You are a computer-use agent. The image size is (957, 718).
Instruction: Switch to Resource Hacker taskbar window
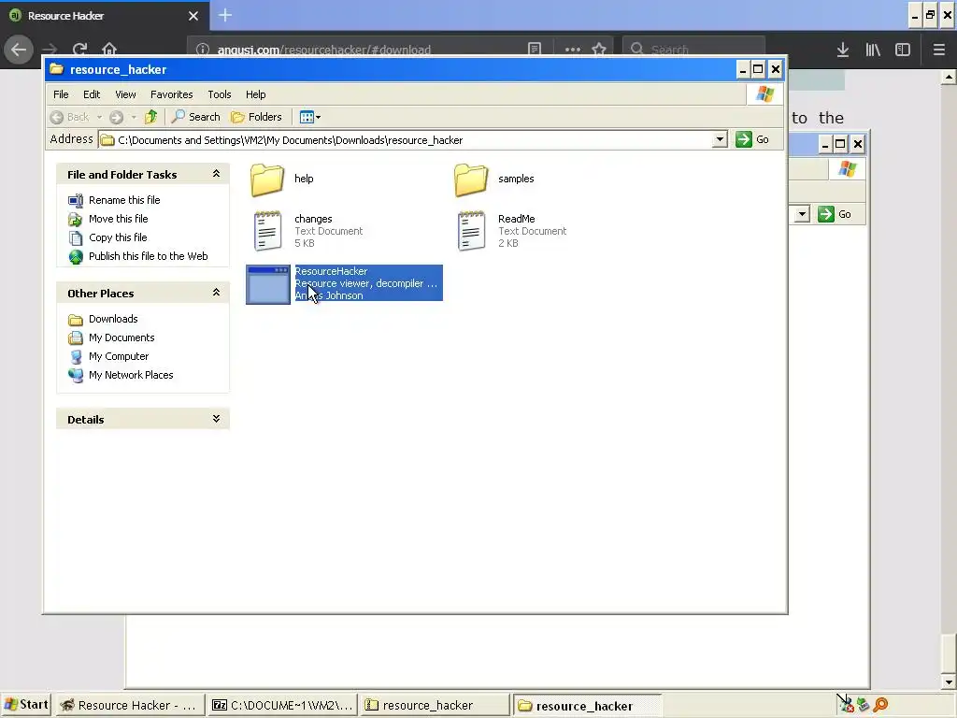point(130,705)
